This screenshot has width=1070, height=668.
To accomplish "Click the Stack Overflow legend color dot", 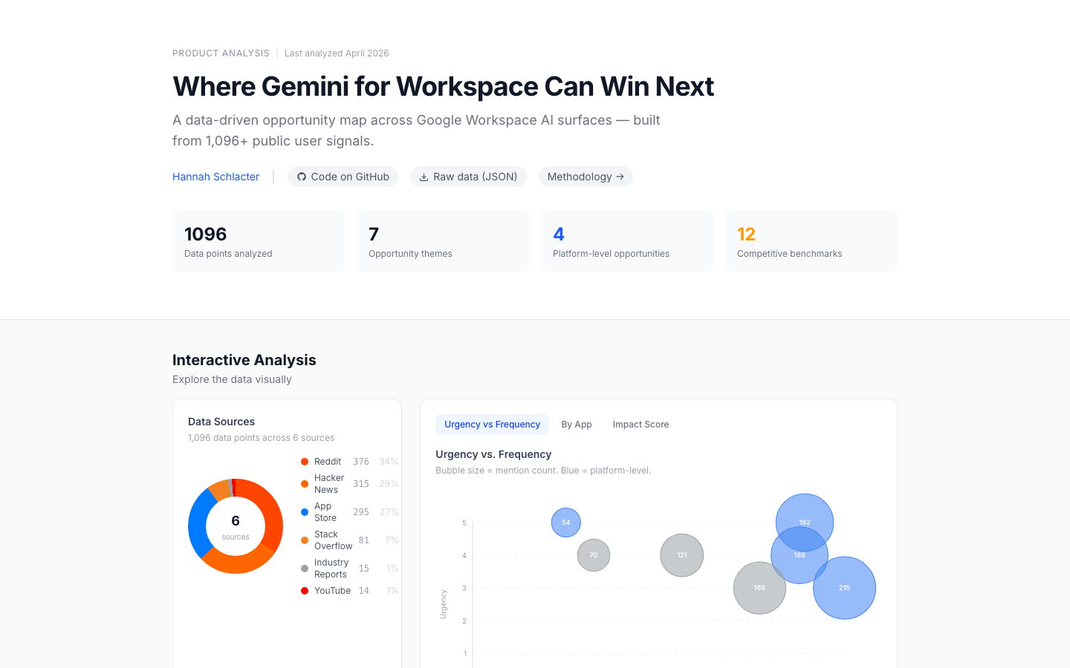I will (x=305, y=540).
